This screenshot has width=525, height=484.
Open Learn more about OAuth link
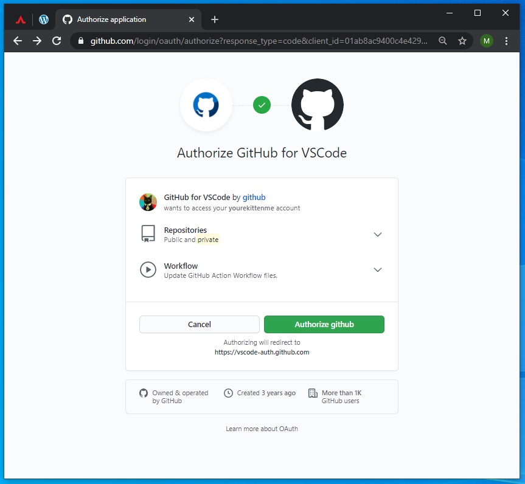tap(262, 429)
